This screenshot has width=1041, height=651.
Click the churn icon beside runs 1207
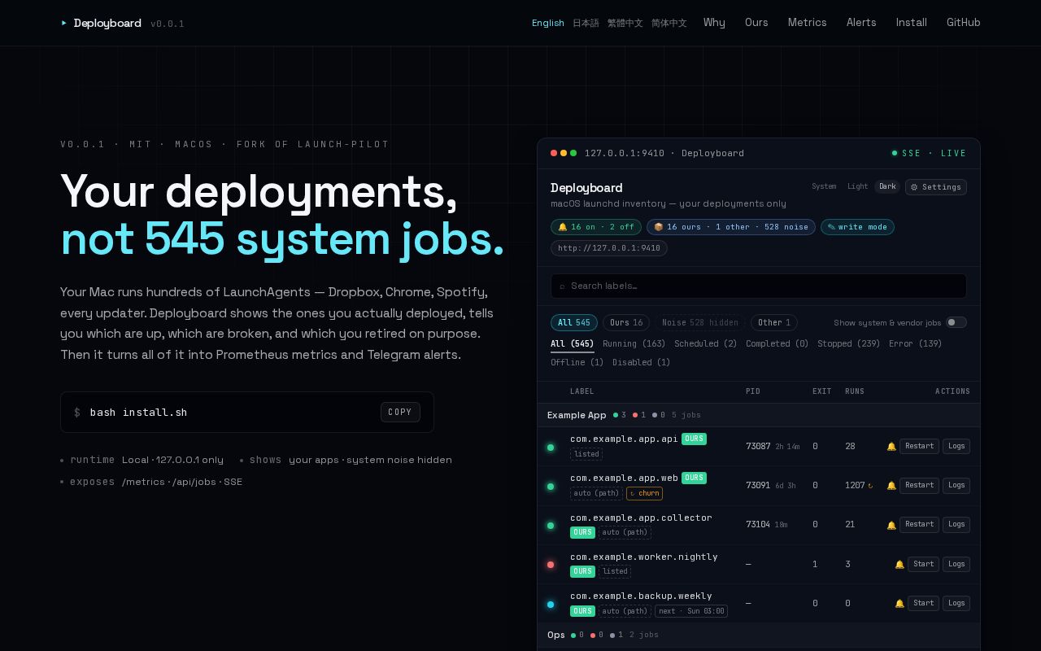[870, 486]
